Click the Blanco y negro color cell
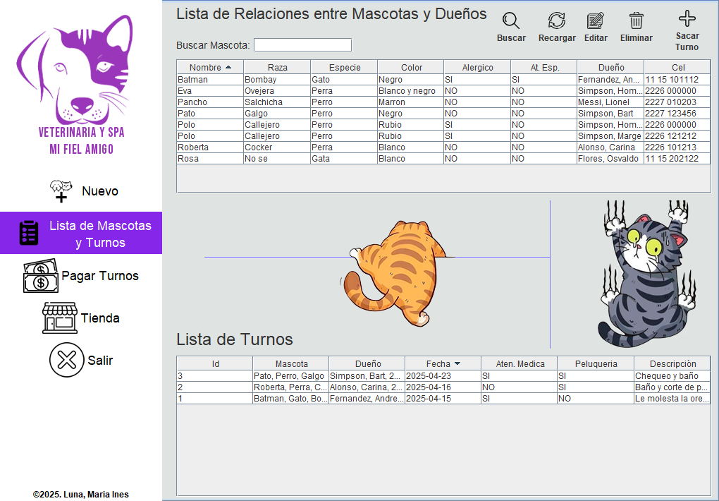This screenshot has width=719, height=501. [410, 91]
